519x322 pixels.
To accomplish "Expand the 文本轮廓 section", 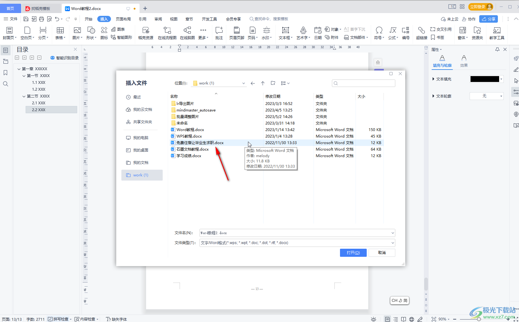I will 433,96.
